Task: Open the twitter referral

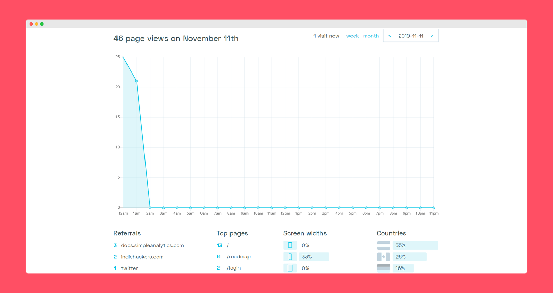Action: click(129, 268)
